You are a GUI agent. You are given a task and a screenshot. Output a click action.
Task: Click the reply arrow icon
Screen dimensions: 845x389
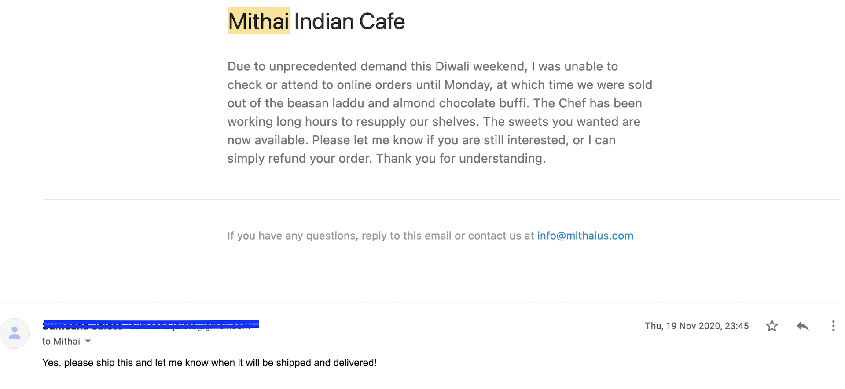point(802,326)
